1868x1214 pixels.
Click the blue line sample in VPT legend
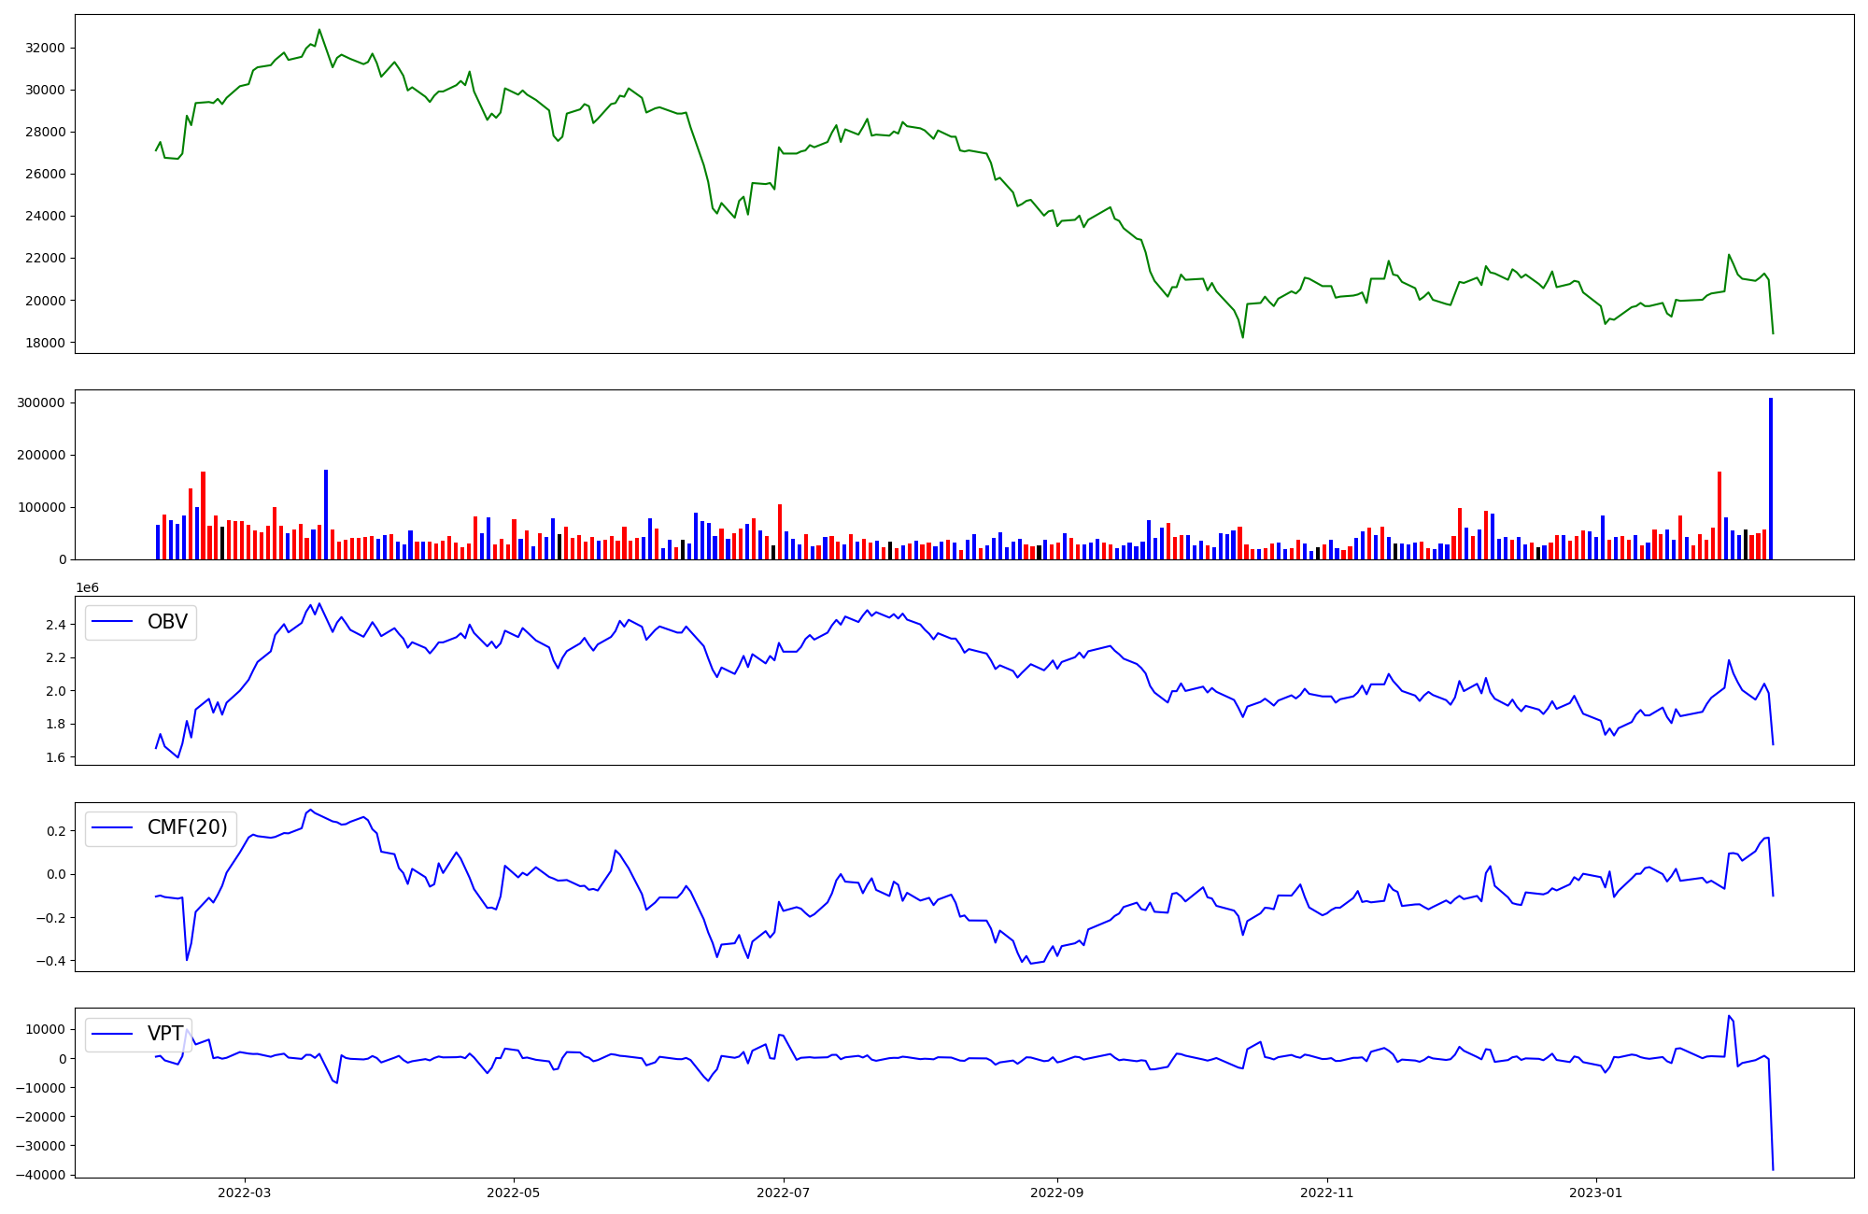coord(114,1035)
